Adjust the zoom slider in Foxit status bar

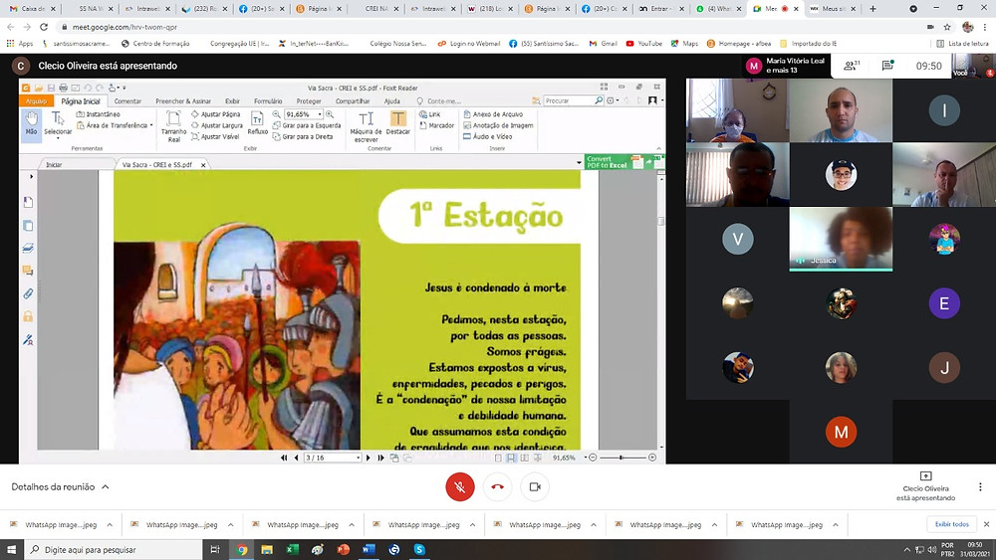622,458
